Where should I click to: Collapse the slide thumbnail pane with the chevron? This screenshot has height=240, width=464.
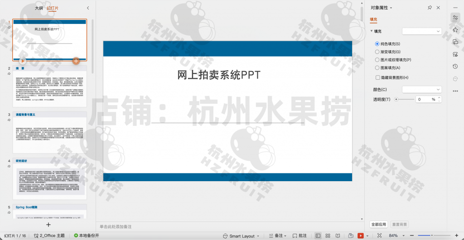click(88, 8)
